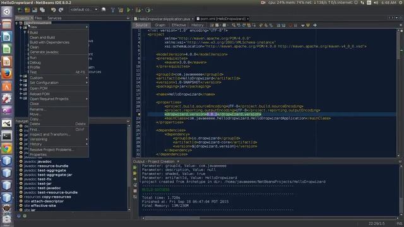Switch to the Files tab
This screenshot has height=227, width=404.
pyautogui.click(x=38, y=18)
